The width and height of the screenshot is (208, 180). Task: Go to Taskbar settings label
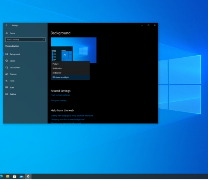click(x=13, y=94)
